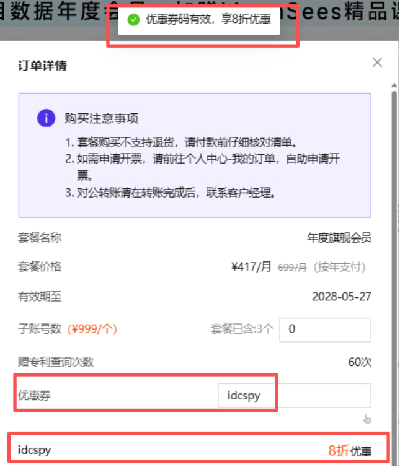Click the idcspy coupon result row text
The image size is (400, 467).
pos(34,450)
